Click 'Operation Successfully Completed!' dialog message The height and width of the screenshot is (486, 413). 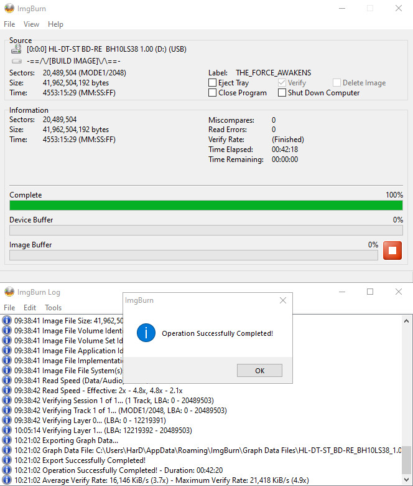coord(218,333)
